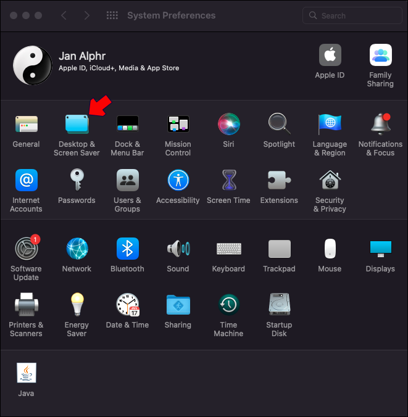
Task: Open Mouse preferences
Action: click(x=330, y=249)
